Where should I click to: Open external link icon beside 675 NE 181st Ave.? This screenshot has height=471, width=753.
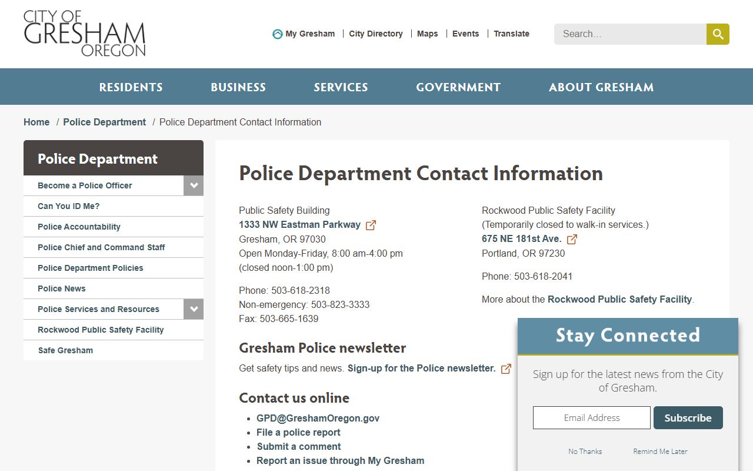(x=572, y=239)
